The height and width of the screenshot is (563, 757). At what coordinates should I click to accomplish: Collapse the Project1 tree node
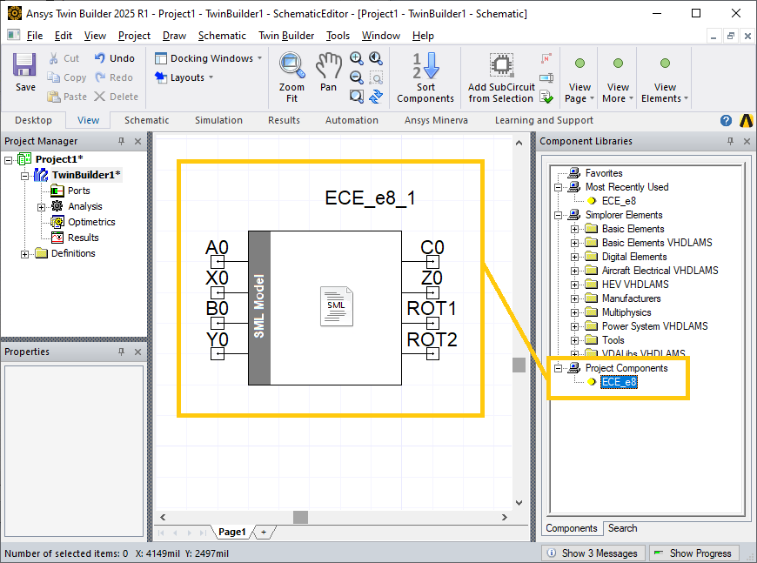[x=8, y=160]
